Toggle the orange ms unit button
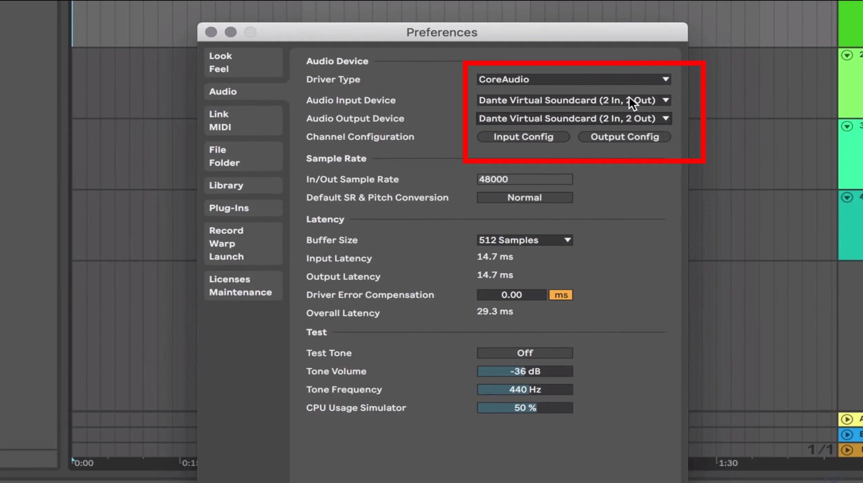 (561, 295)
